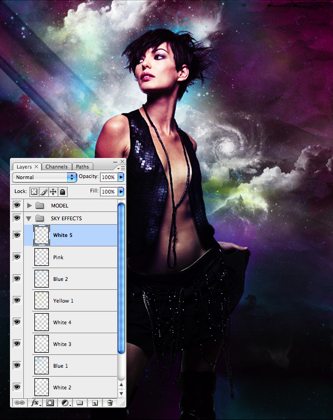Viewport: 333px width, 420px height.
Task: Open the Layers panel options menu
Action: [x=121, y=168]
